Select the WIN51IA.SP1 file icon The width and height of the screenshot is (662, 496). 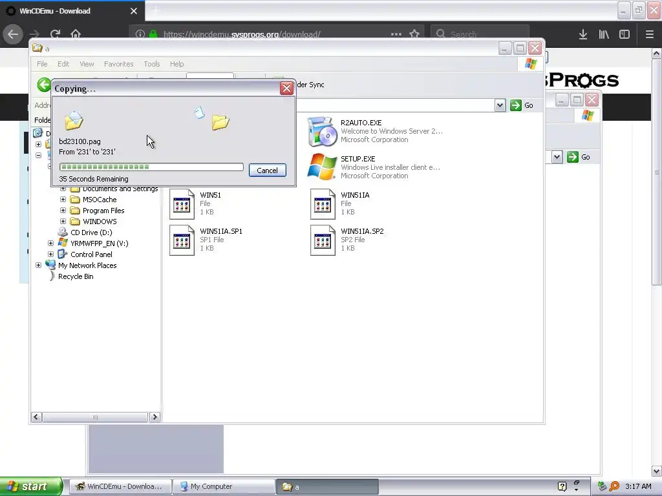(182, 240)
